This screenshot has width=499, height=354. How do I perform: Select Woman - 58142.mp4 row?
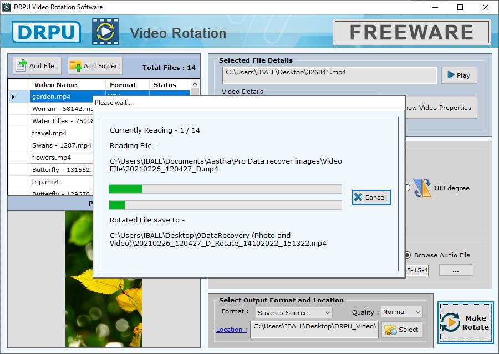point(62,109)
